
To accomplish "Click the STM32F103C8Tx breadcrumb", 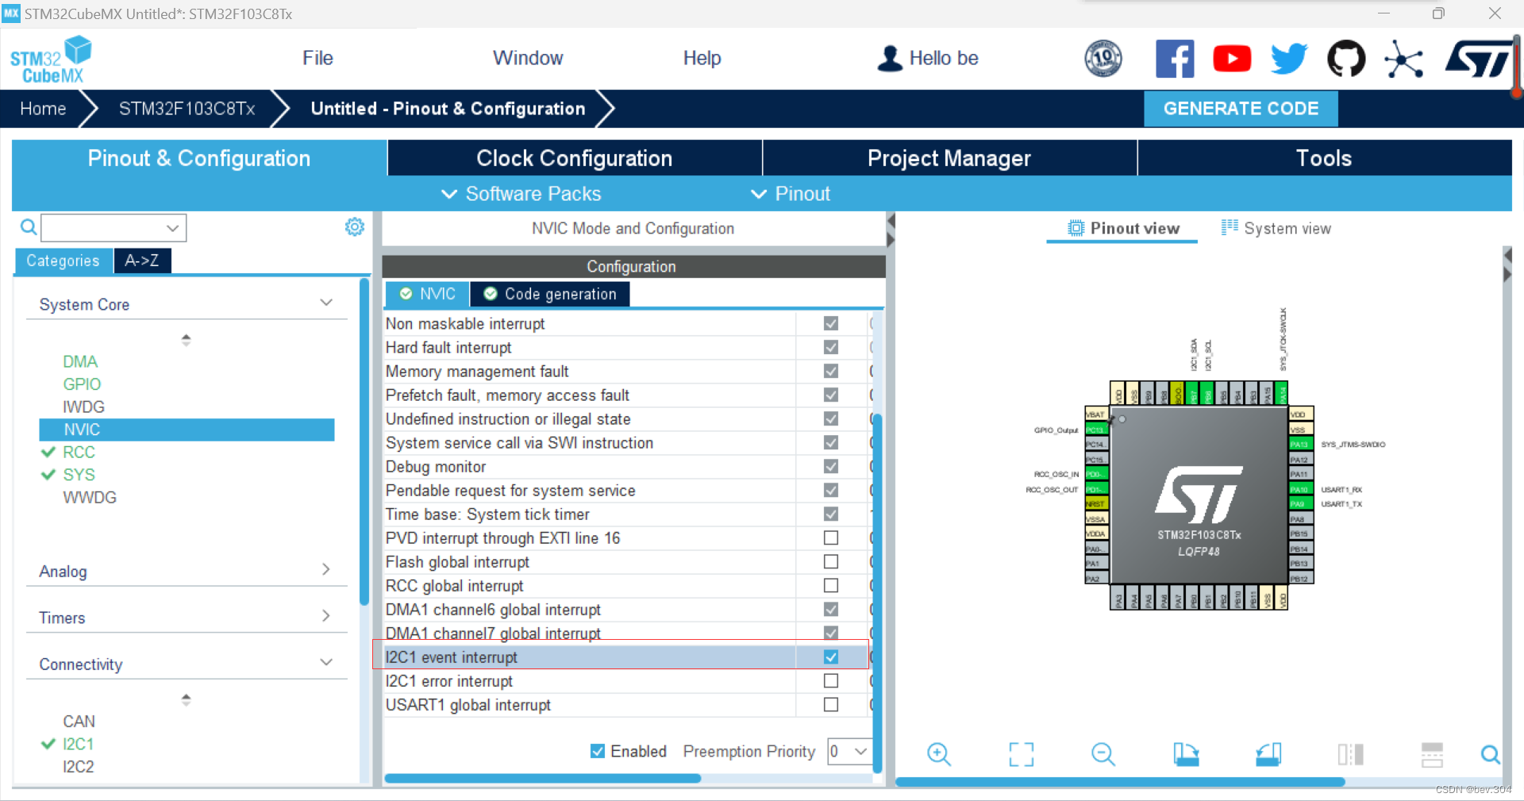I will point(187,109).
